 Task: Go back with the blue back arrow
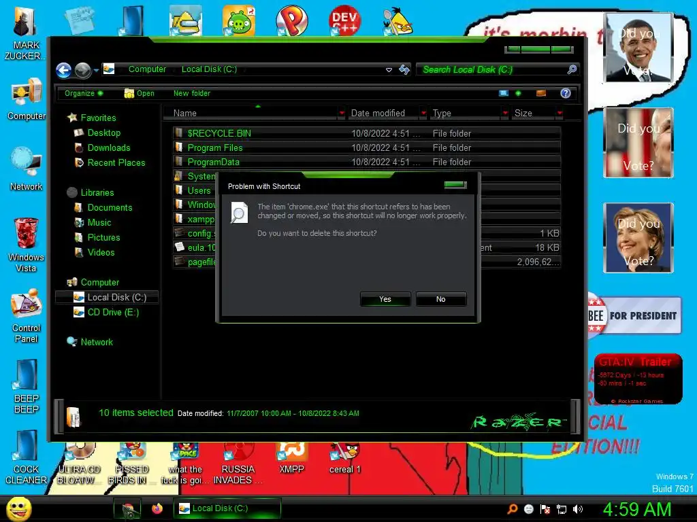click(x=63, y=70)
